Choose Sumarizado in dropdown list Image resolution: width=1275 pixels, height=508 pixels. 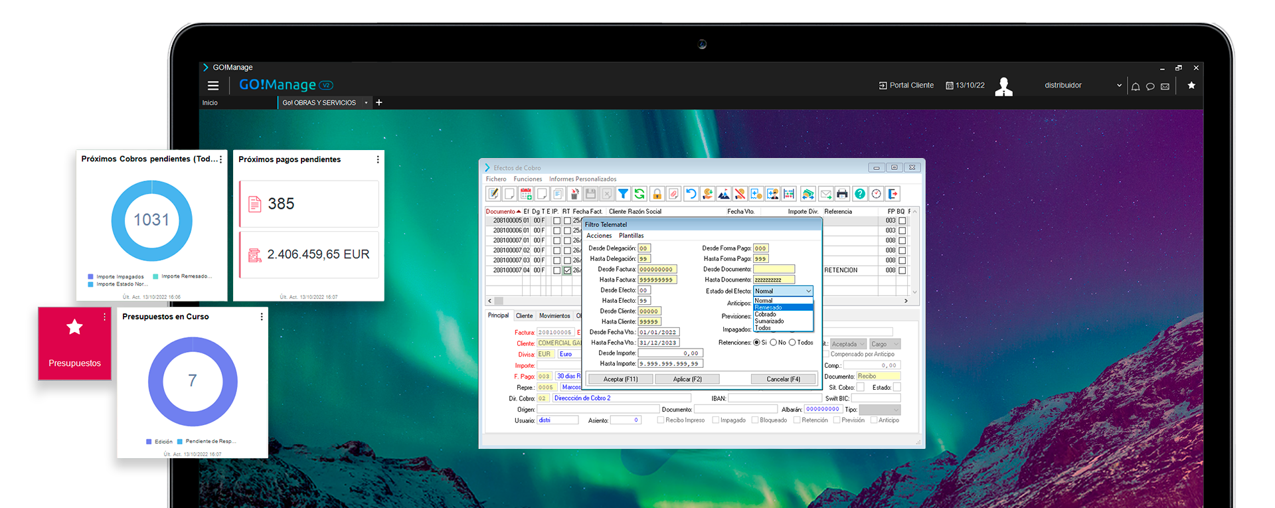[x=783, y=321]
